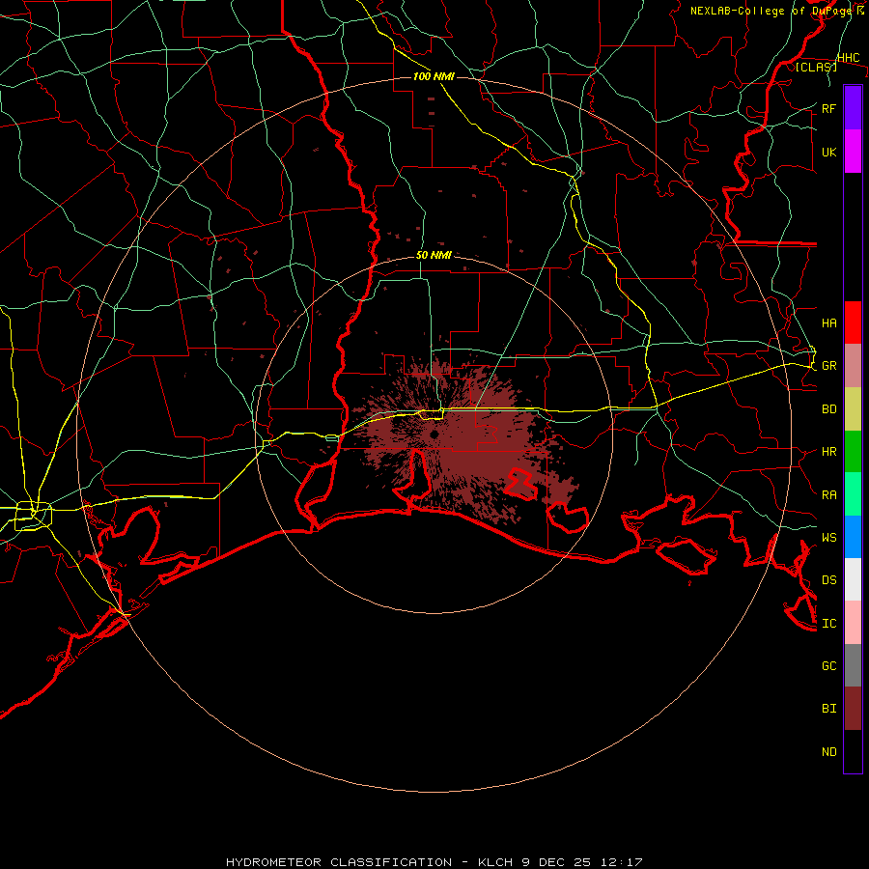Click the magenta UK legend color swatch
Image resolution: width=869 pixels, height=869 pixels.
tap(853, 152)
